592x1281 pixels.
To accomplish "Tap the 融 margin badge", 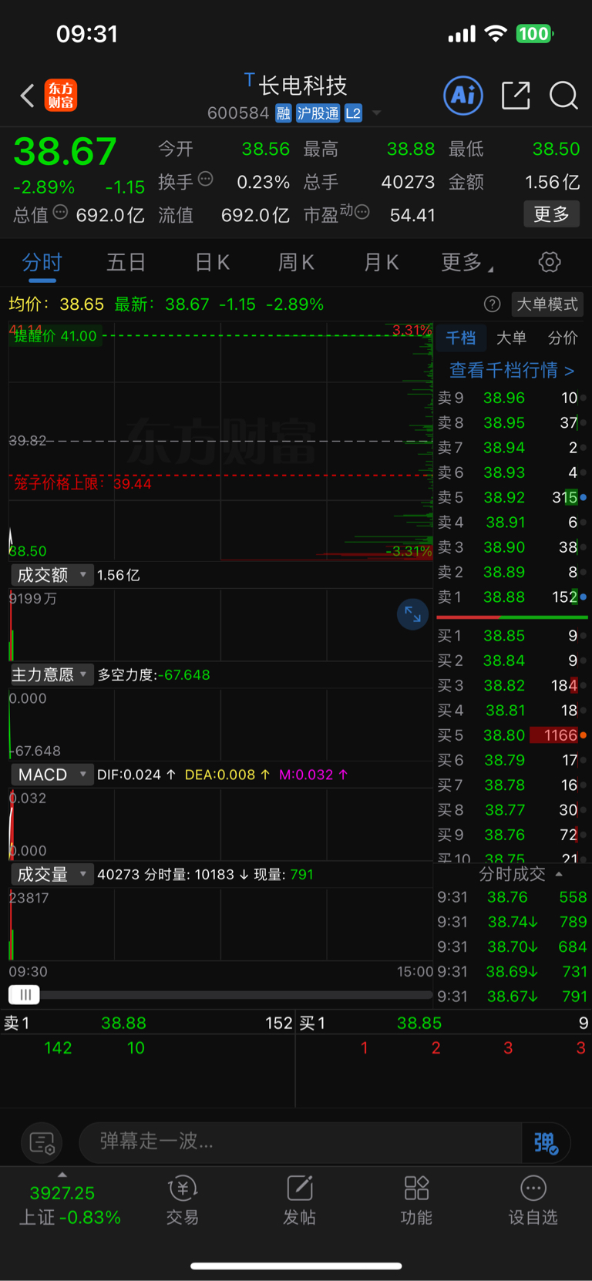I will 283,113.
